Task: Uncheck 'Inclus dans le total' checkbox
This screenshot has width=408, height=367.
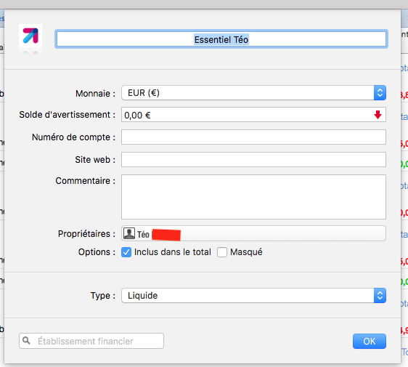Action: tap(126, 252)
